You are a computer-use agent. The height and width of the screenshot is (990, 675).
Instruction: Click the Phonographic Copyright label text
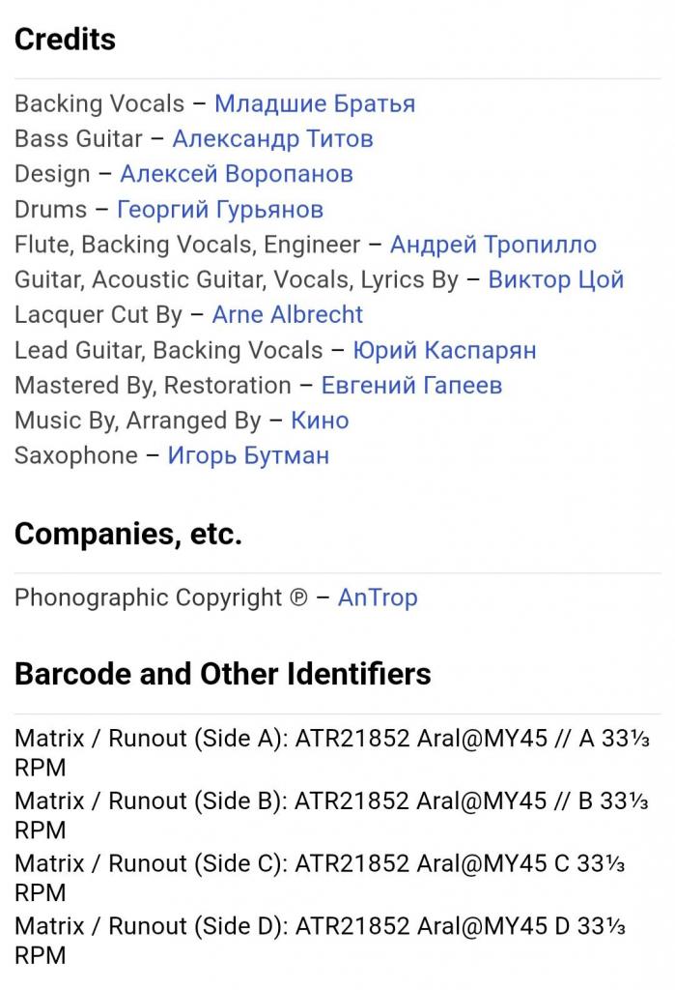161,597
